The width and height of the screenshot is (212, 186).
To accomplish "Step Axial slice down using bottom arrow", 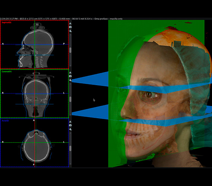I will (70, 164).
